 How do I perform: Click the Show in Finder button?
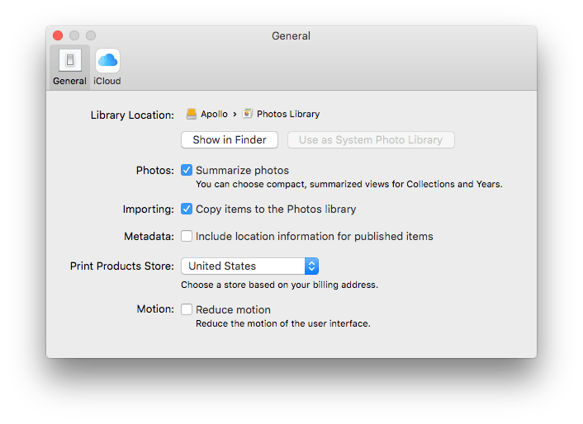coord(230,140)
